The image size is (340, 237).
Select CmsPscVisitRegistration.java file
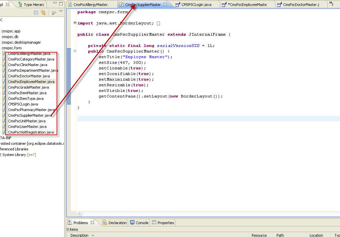pos(31,133)
